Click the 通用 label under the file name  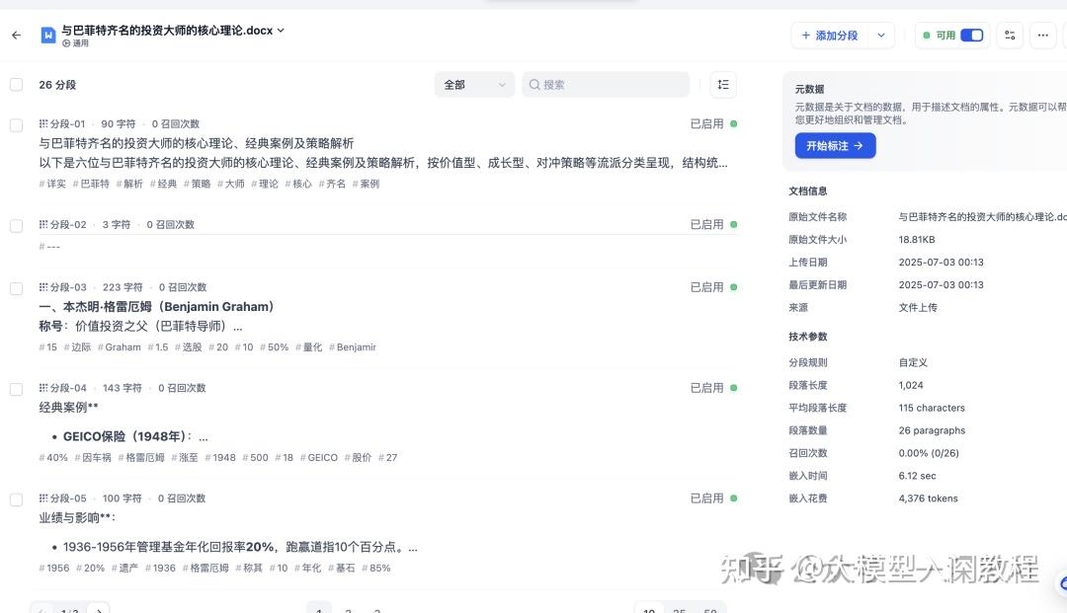[x=75, y=43]
